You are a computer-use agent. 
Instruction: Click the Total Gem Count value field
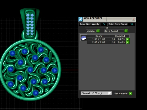point(131,24)
